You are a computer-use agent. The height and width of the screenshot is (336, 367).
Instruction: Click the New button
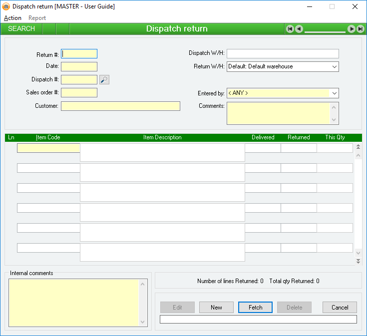coord(216,308)
